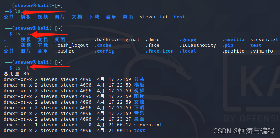This screenshot has width=280, height=138.
Task: Click the 00:15 timestamp in the listing
Action: (124, 131)
